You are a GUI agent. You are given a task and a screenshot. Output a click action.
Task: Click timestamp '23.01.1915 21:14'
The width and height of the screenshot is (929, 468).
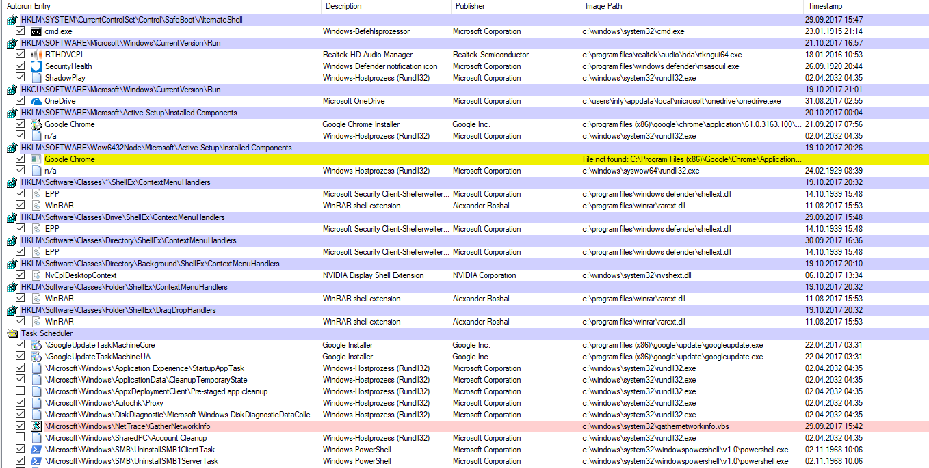(x=833, y=31)
